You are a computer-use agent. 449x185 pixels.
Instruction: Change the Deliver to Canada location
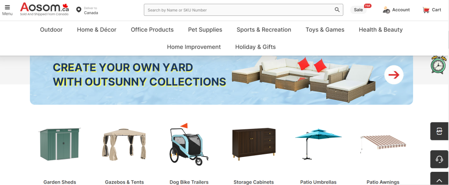[x=87, y=11]
